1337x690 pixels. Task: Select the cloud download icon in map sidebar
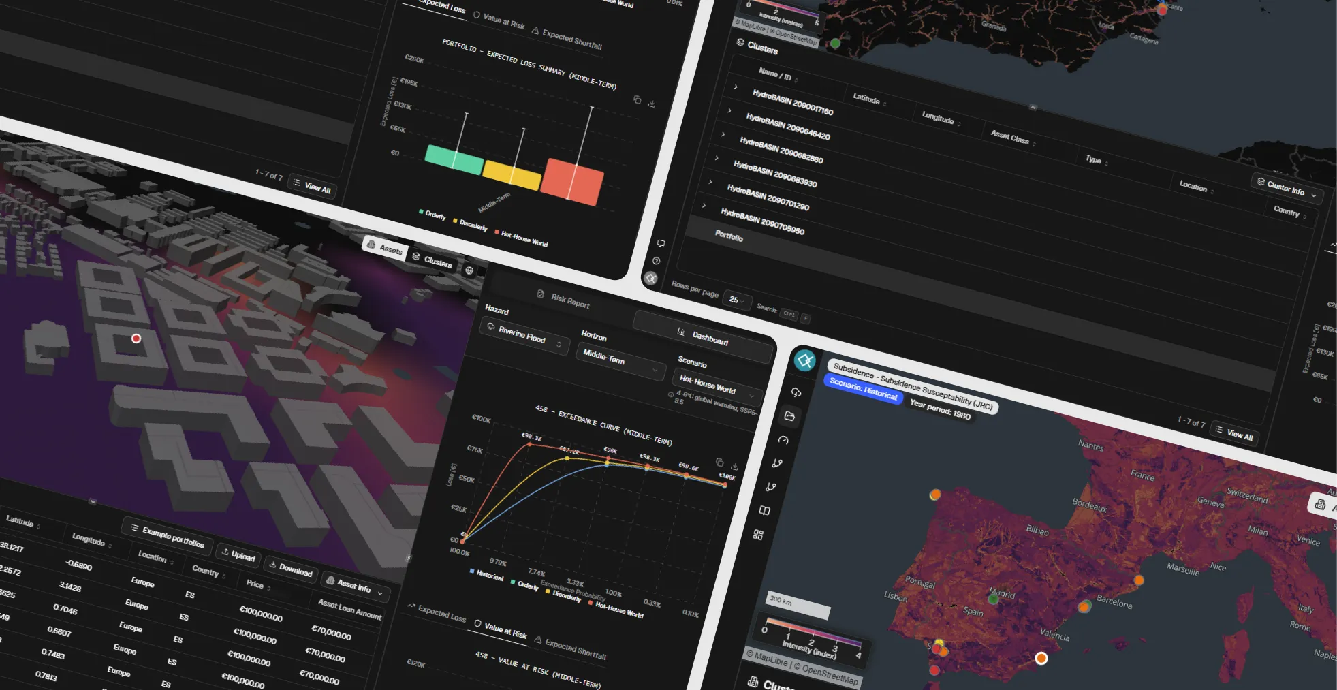coord(796,392)
